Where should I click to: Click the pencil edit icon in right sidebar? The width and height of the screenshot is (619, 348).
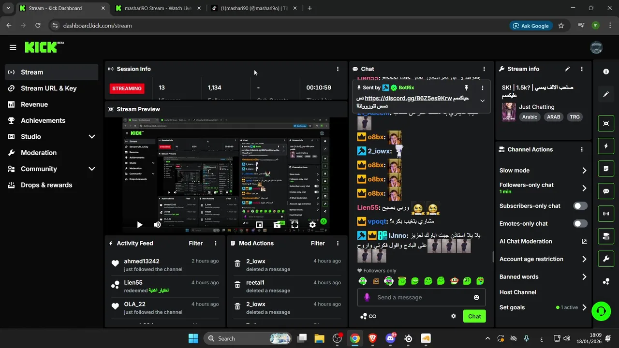[x=606, y=94]
